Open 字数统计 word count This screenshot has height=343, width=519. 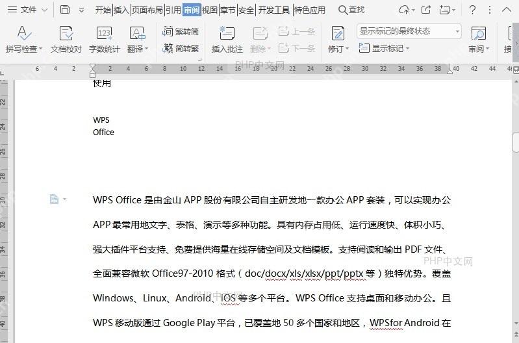tap(105, 40)
